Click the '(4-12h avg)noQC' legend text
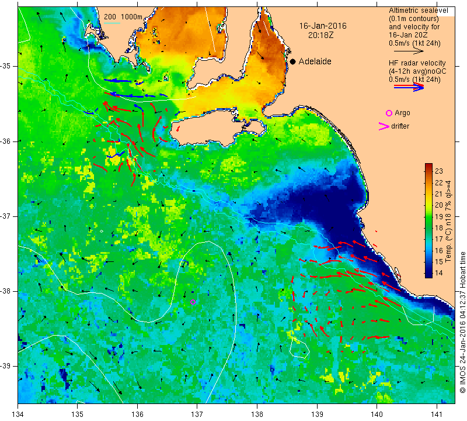 click(x=417, y=71)
